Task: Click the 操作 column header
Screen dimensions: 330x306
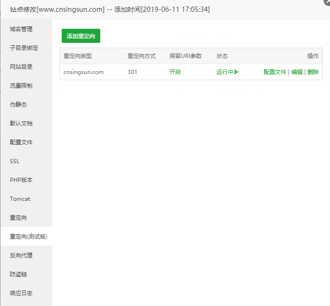Action: click(x=313, y=56)
